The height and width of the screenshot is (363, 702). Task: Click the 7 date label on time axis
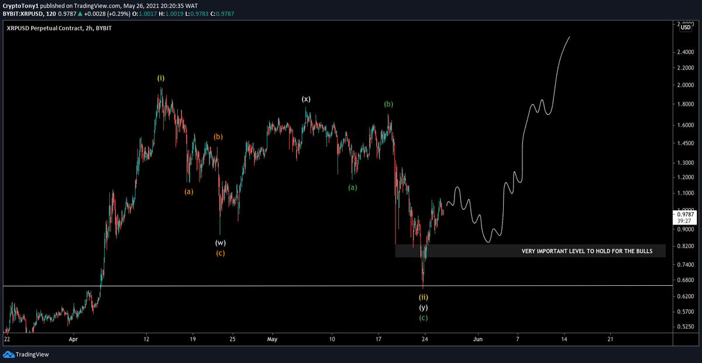point(518,338)
